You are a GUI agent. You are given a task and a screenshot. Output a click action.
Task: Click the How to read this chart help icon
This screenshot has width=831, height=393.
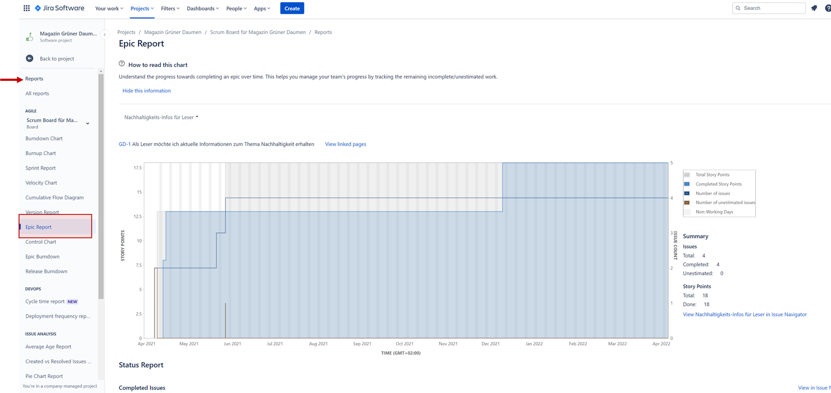pyautogui.click(x=122, y=64)
